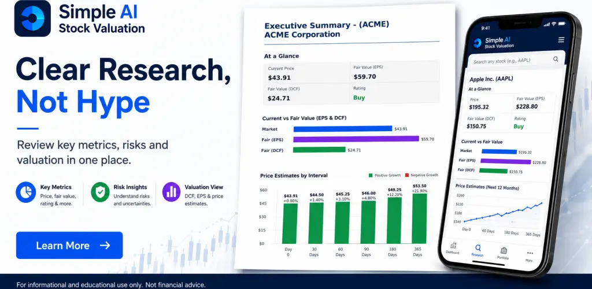This screenshot has height=289, width=592.
Task: Click the phone Buy rating
Action: pos(519,127)
